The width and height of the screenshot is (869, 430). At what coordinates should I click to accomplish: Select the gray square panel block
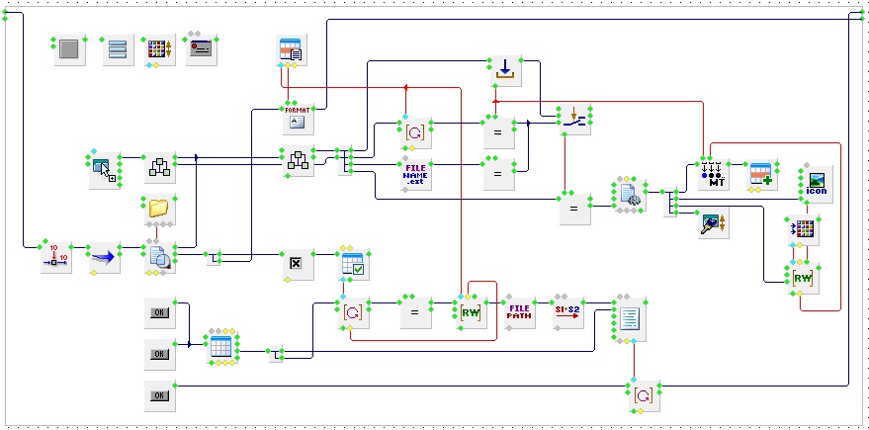pos(69,49)
